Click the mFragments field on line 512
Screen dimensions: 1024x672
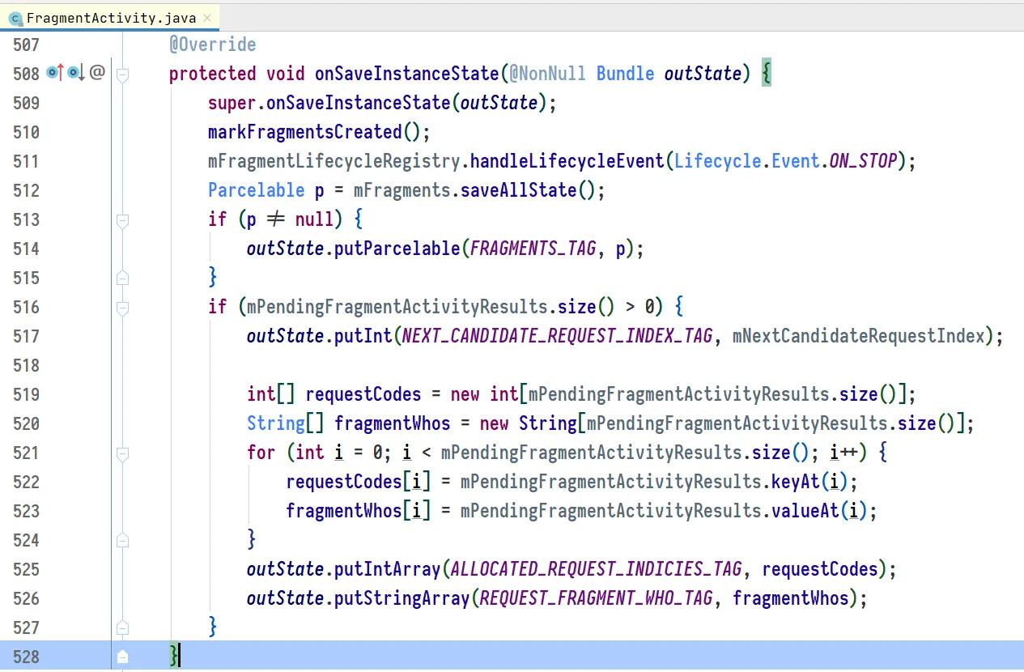click(x=402, y=190)
